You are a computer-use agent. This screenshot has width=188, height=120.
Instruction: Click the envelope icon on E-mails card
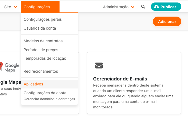point(99,66)
